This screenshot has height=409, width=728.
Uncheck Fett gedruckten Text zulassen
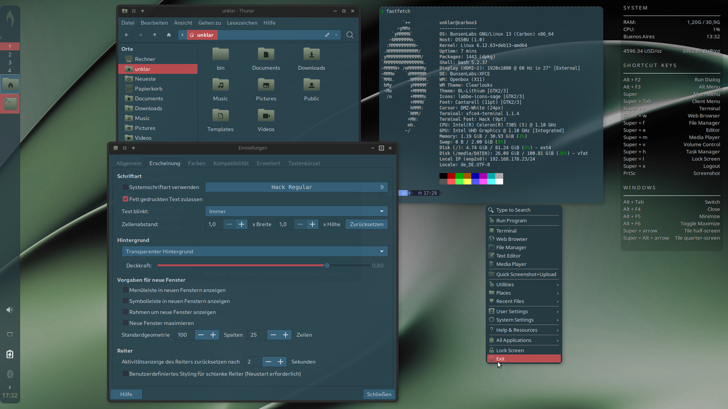126,199
